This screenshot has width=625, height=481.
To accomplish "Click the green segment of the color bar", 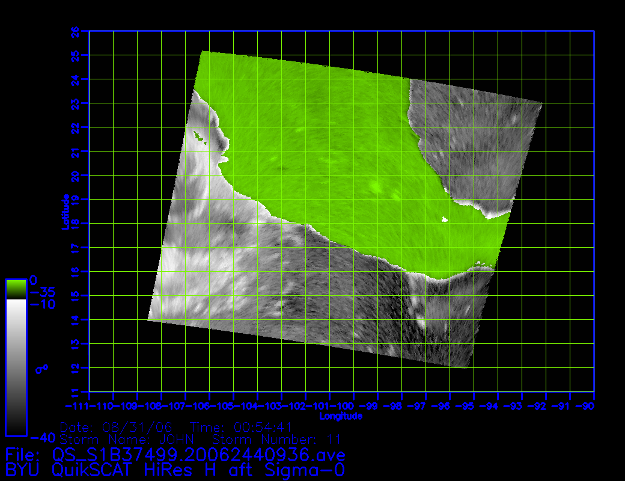I will (16, 289).
